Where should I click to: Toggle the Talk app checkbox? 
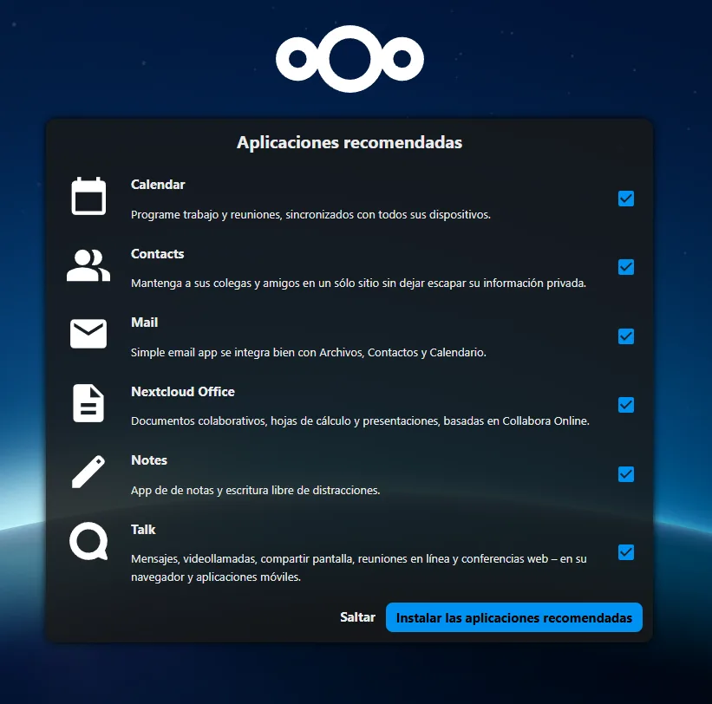(x=625, y=552)
